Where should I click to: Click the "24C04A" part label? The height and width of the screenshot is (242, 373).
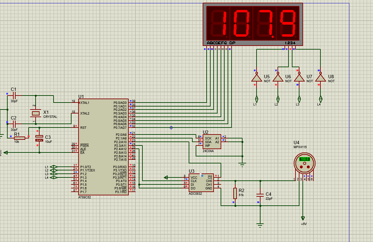coord(208,151)
